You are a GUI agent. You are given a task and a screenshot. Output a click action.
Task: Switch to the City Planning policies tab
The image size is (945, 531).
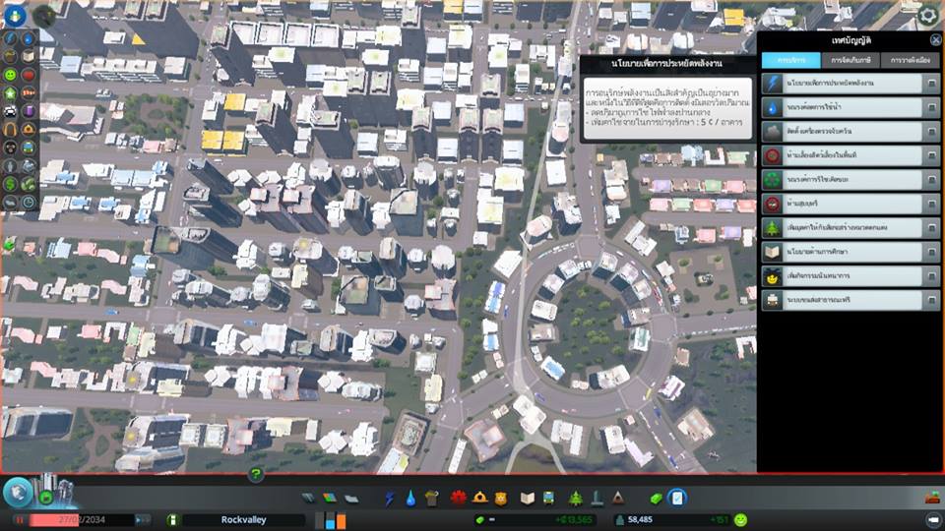coord(910,60)
